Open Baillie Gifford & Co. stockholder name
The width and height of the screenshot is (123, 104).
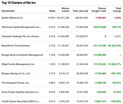pyautogui.click(x=12, y=18)
